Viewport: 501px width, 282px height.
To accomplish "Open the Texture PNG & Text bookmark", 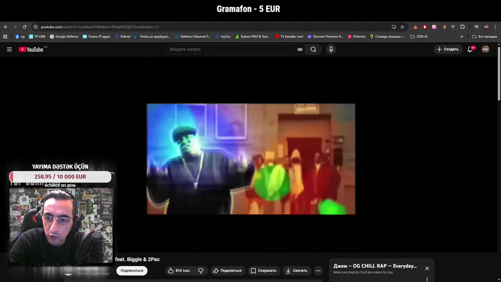I will coord(252,36).
